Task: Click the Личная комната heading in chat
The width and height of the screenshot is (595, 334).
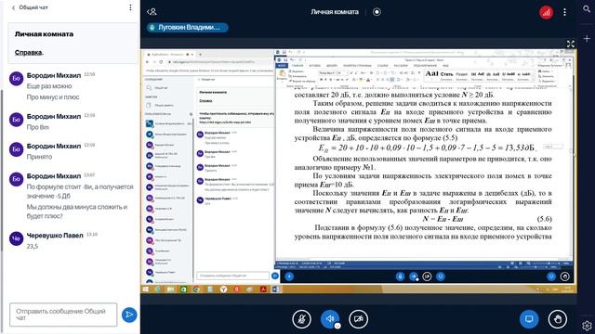Action: point(44,34)
